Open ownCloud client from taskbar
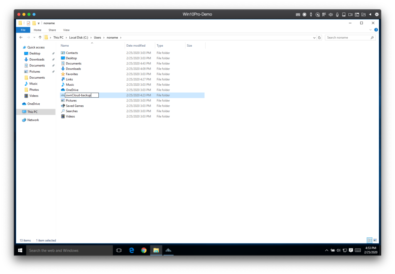This screenshot has width=395, height=274. point(169,250)
